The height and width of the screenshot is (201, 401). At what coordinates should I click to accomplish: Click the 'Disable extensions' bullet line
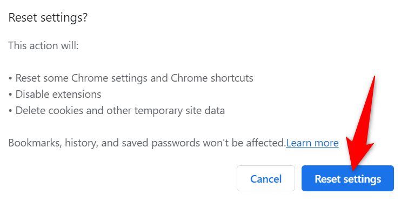[55, 94]
